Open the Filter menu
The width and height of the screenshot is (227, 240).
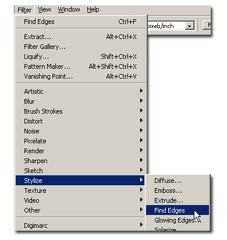[x=24, y=10]
